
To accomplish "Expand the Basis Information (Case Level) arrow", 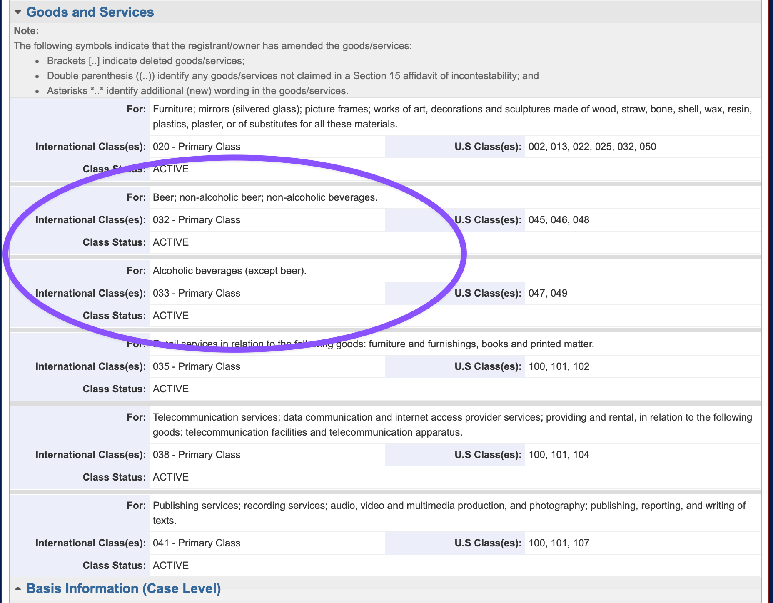I will [x=18, y=588].
